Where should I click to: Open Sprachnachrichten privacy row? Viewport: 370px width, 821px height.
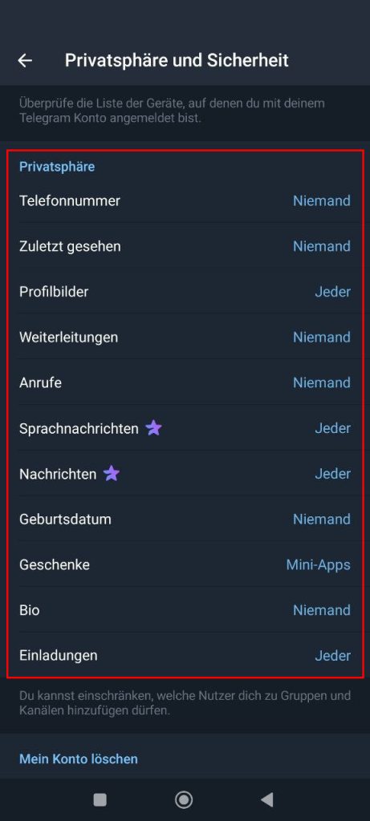pos(185,428)
